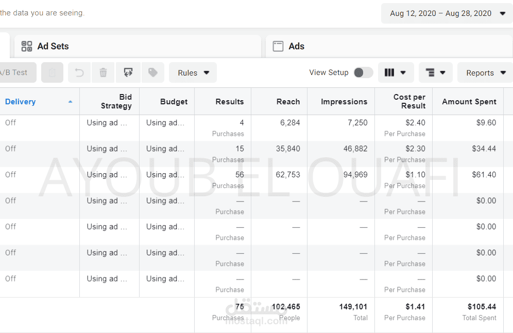Click the Cost per Result column header
This screenshot has height=333, width=513.
coord(409,102)
